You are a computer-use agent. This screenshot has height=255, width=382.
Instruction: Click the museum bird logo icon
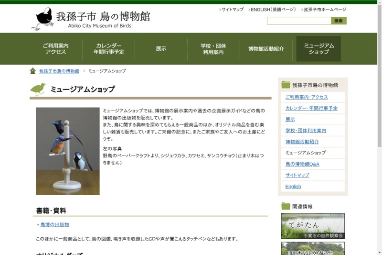click(43, 19)
